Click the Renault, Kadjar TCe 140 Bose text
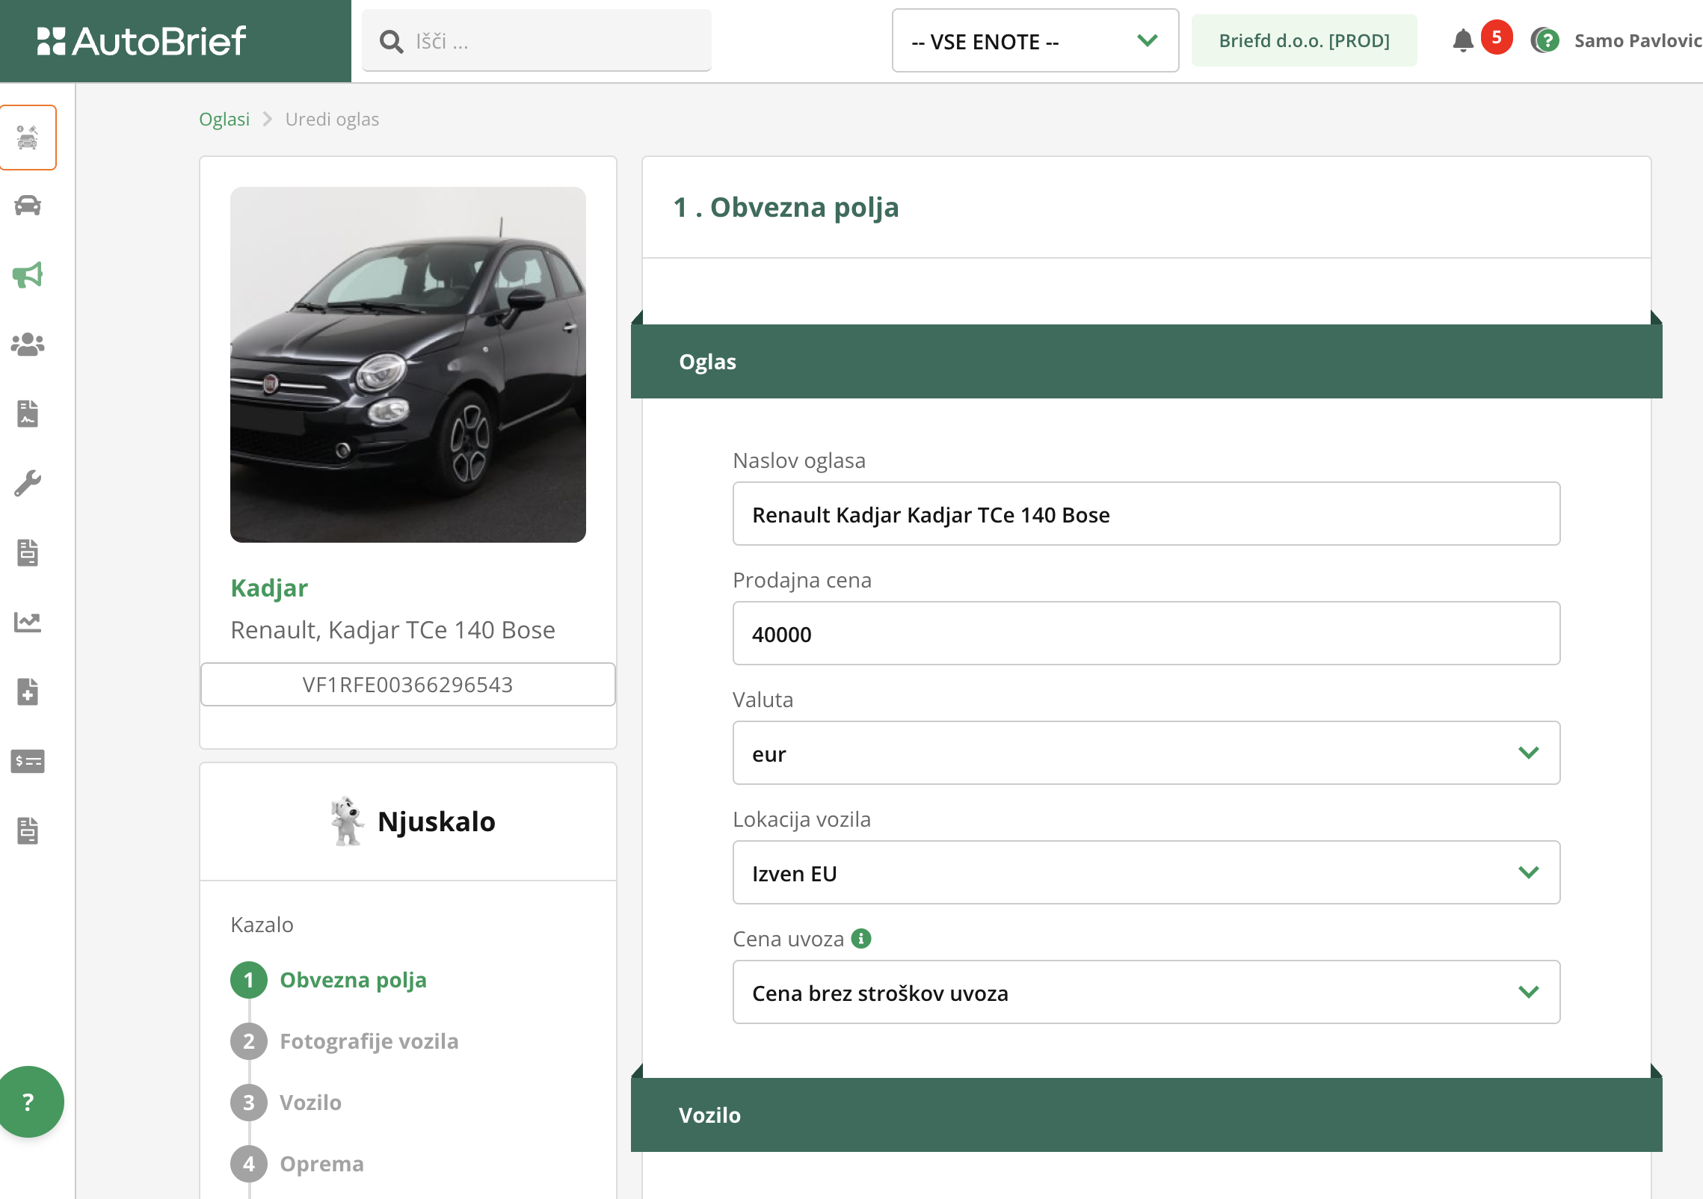The image size is (1703, 1199). (x=392, y=629)
